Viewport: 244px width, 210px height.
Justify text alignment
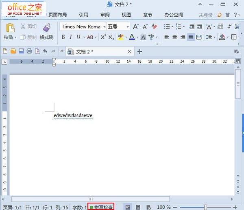(191, 37)
